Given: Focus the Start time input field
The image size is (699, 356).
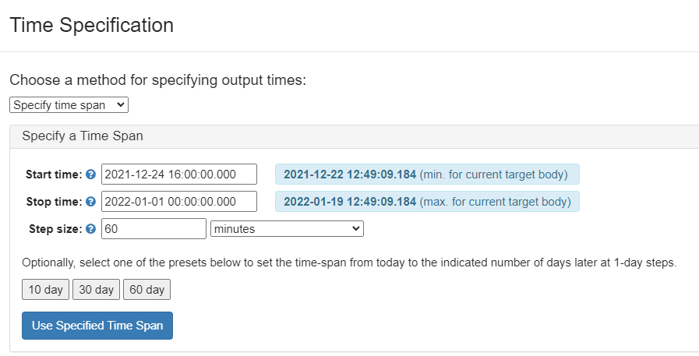Looking at the screenshot, I should [178, 174].
